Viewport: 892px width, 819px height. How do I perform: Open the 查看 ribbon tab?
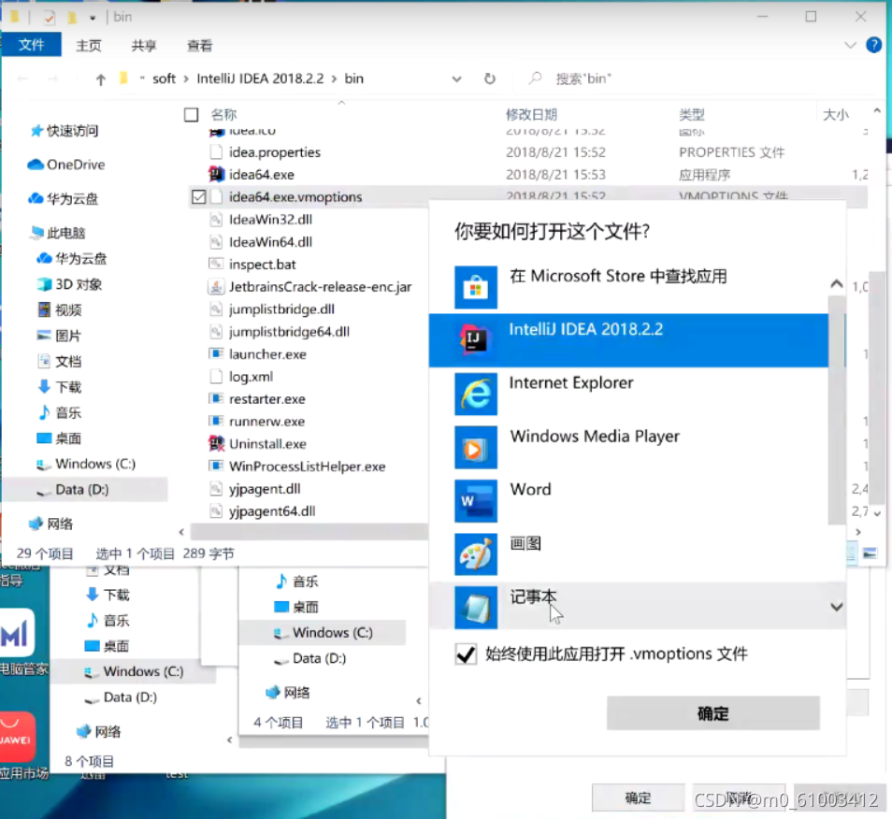(199, 46)
